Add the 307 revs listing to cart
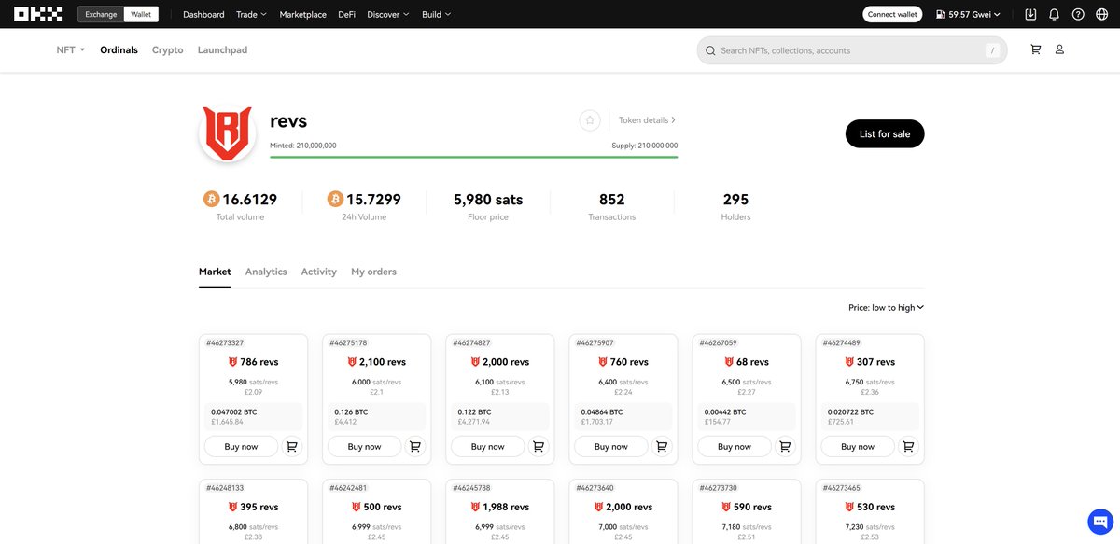1120x544 pixels. [908, 447]
